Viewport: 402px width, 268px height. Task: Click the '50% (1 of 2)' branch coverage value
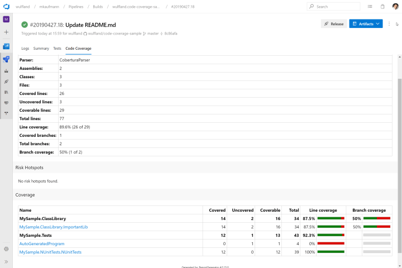pos(71,152)
